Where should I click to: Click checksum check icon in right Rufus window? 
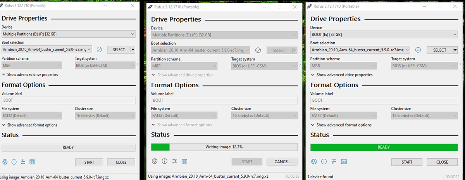[418, 50]
